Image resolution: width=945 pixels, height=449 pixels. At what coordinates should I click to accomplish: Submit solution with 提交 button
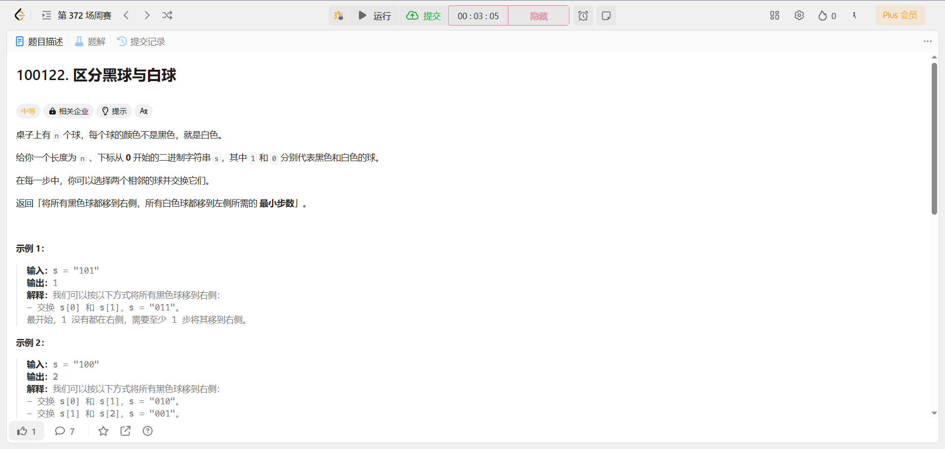423,16
